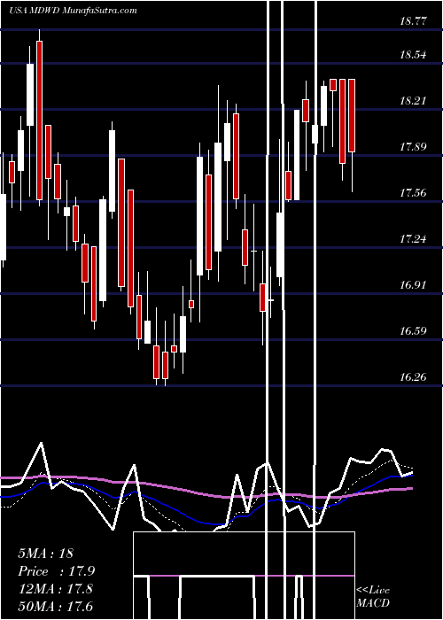Click the 16.91 price axis label
The image size is (443, 620).
click(413, 284)
